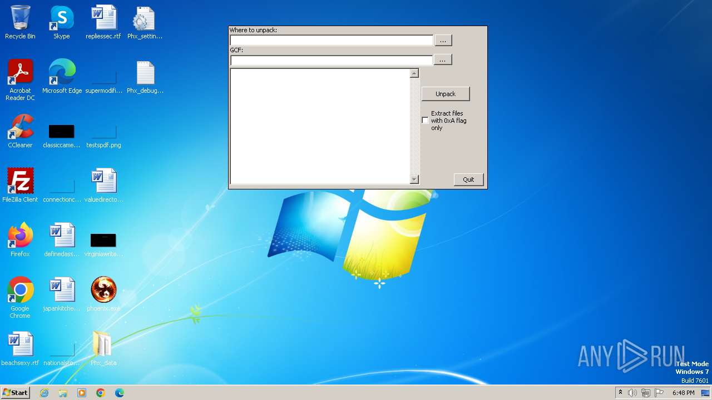Image resolution: width=712 pixels, height=400 pixels.
Task: Select the Microsoft Edge desktop shortcut
Action: (62, 77)
